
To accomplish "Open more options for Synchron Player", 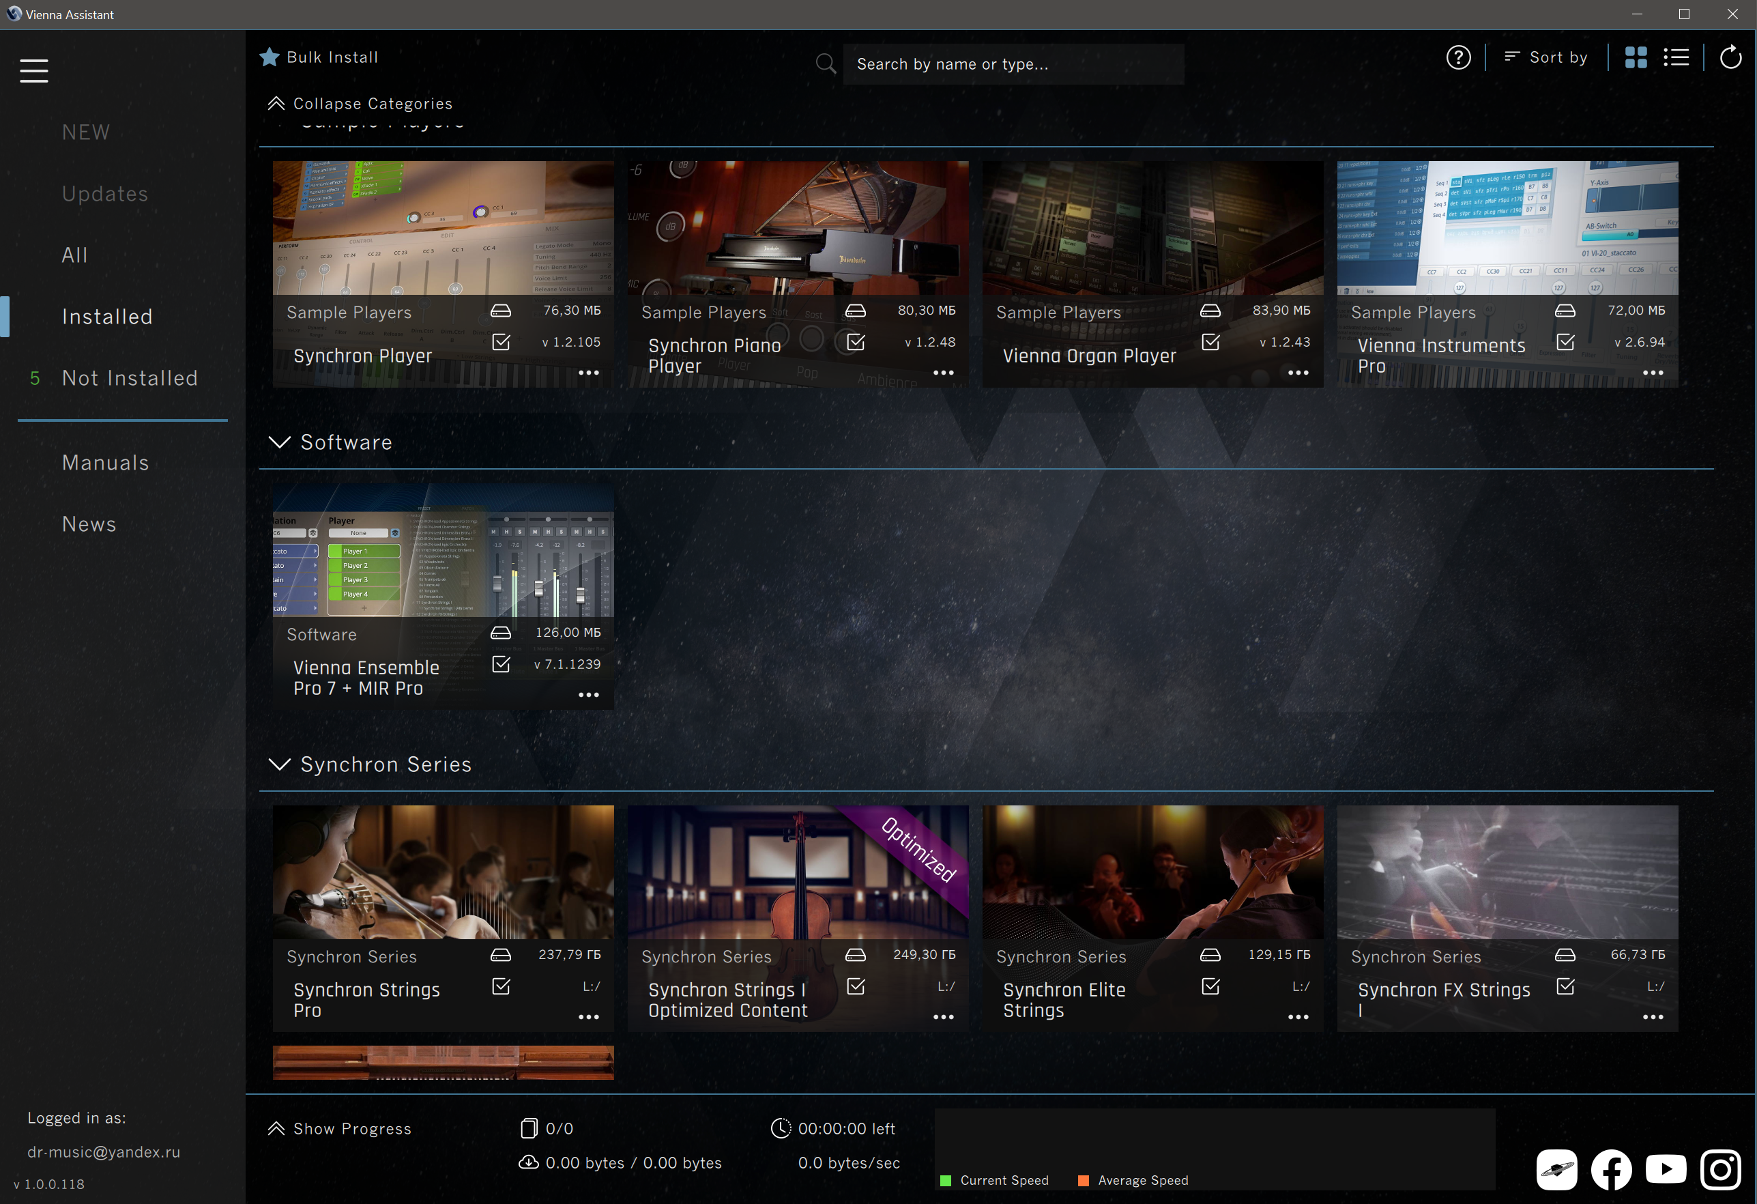I will 588,373.
